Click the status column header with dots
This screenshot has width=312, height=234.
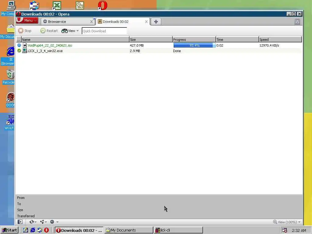(19, 39)
